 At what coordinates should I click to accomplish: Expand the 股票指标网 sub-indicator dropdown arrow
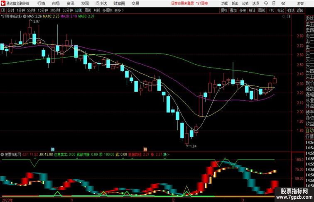point(2,154)
